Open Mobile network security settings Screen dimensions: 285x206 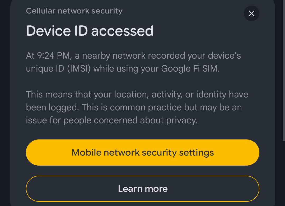point(143,153)
